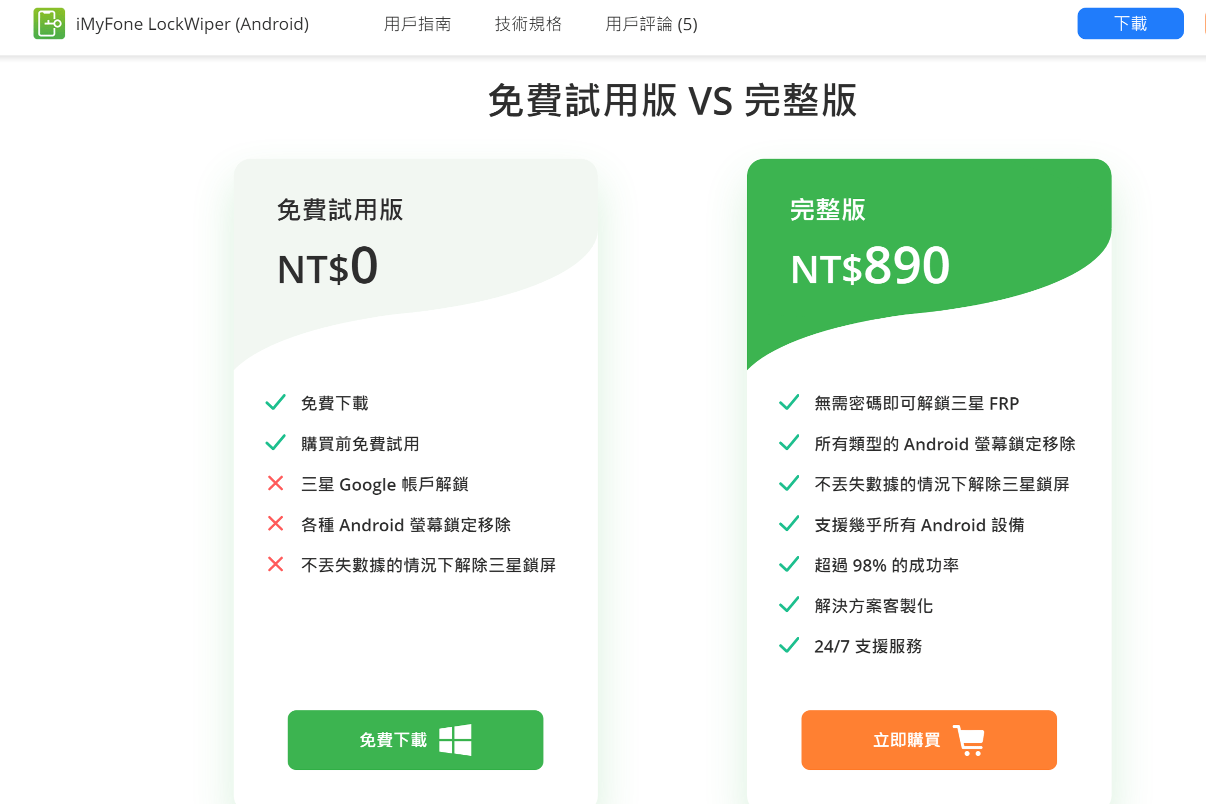Click the red X beside 三星 Google 帳戶解鎖

[276, 483]
